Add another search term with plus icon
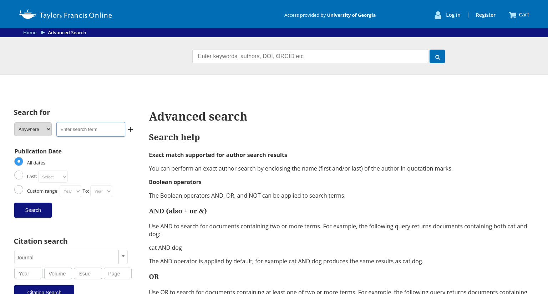Image resolution: width=548 pixels, height=294 pixels. click(131, 130)
